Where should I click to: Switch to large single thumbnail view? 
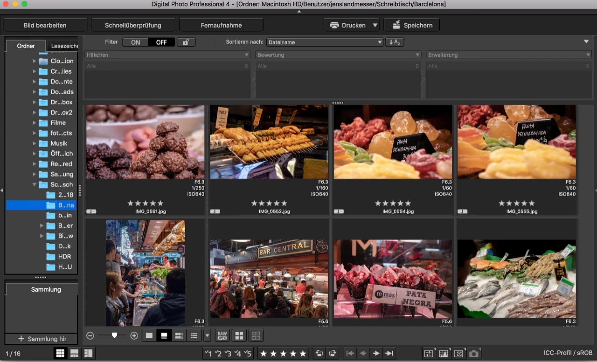[x=149, y=336]
